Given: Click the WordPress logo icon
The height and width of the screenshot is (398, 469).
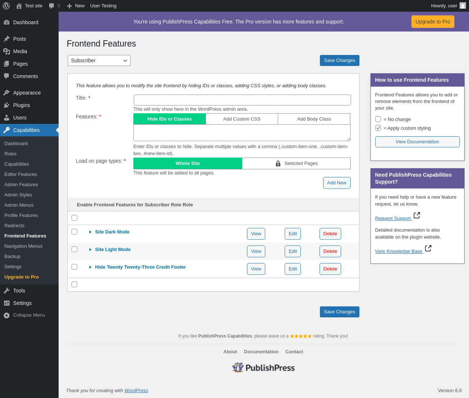Looking at the screenshot, I should [x=6, y=6].
